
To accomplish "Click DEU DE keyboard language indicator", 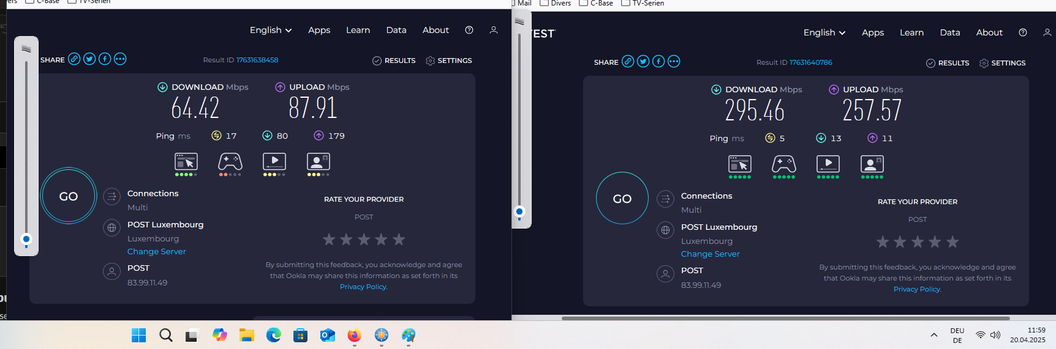I will tap(957, 335).
